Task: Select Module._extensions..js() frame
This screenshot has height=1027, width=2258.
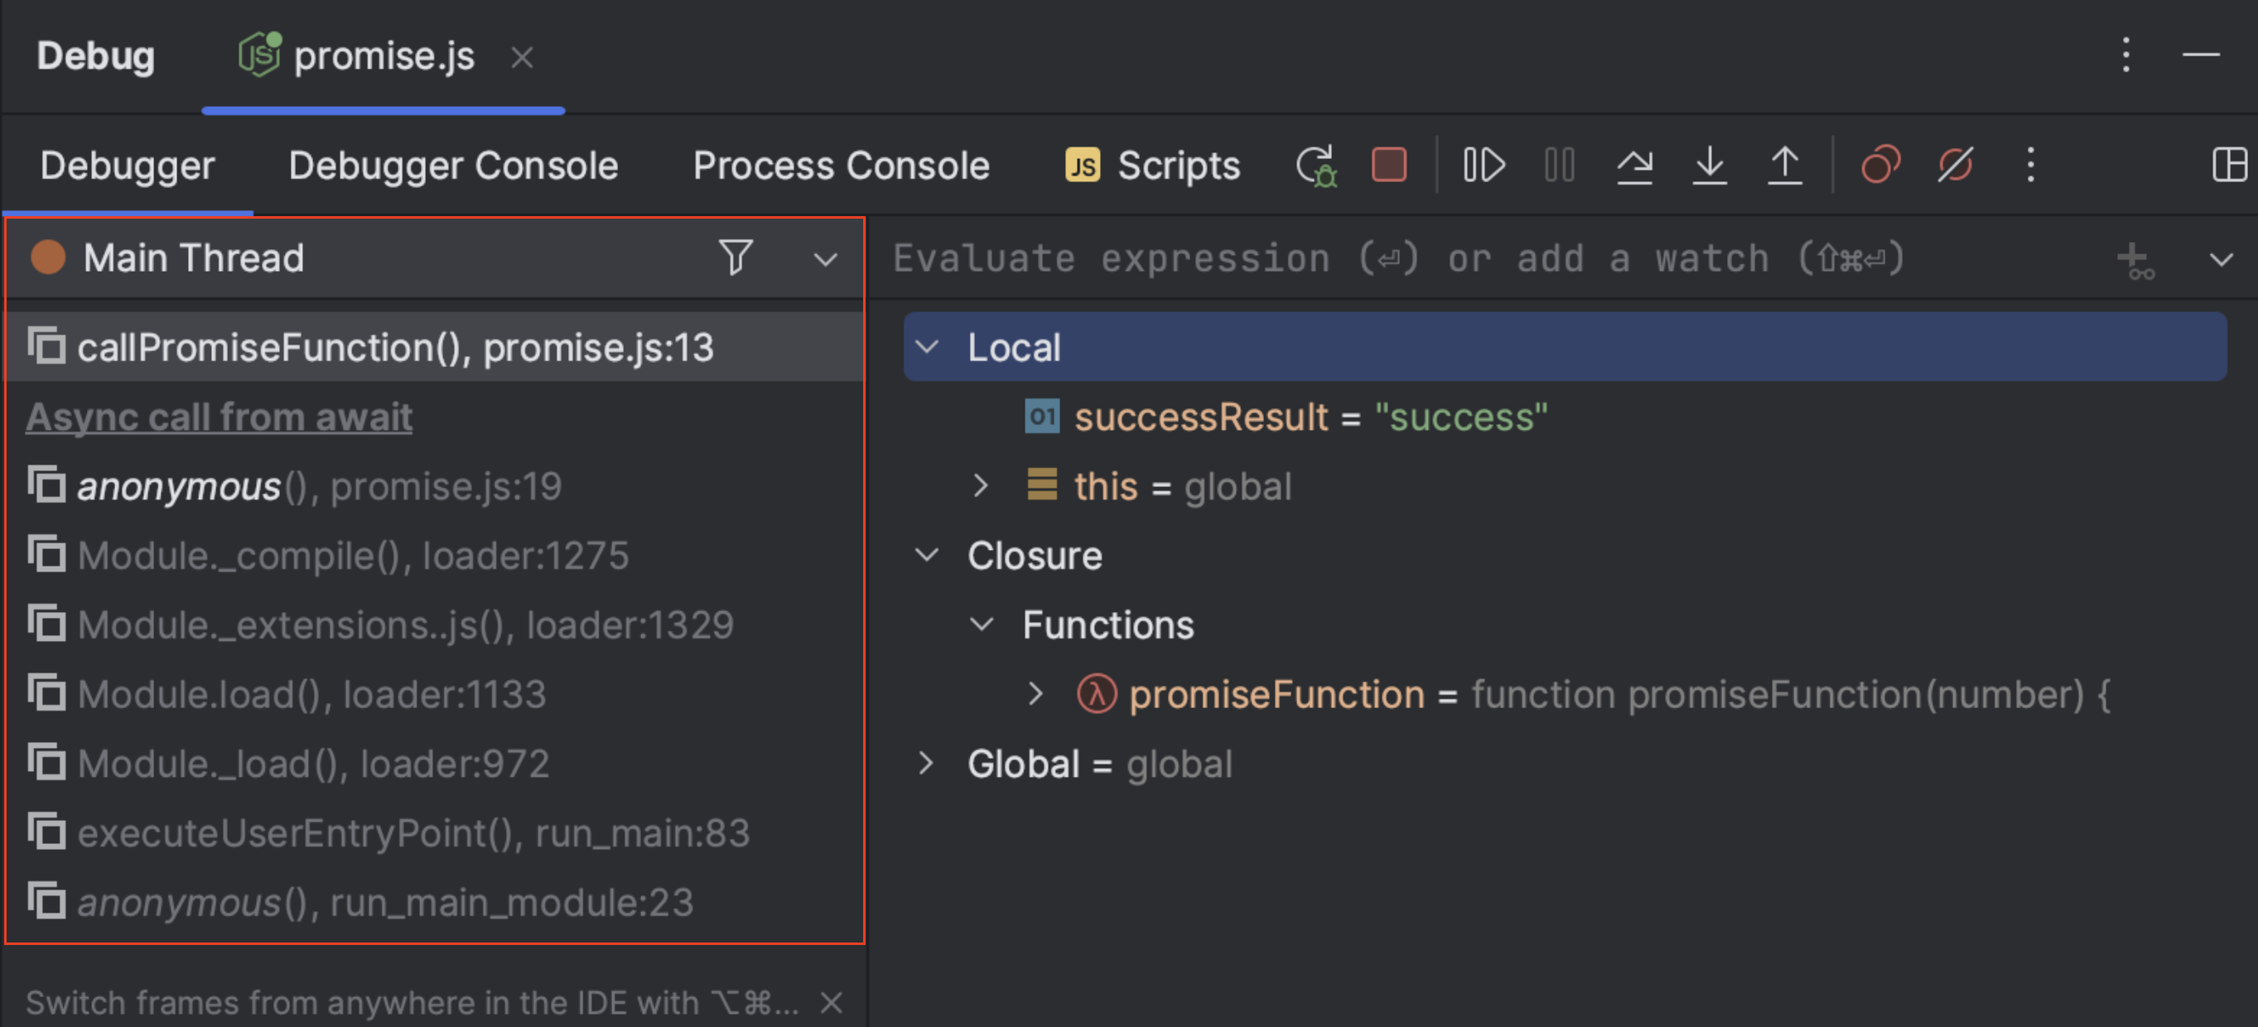Action: coord(435,624)
